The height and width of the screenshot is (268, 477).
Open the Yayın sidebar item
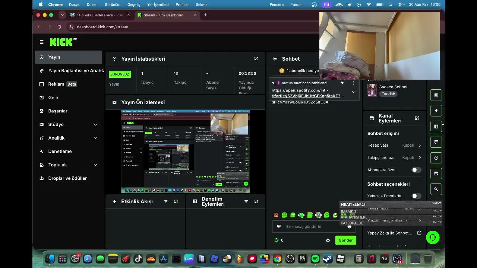coord(69,57)
